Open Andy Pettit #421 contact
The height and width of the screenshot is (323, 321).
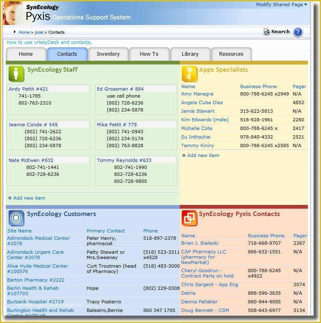(28, 89)
